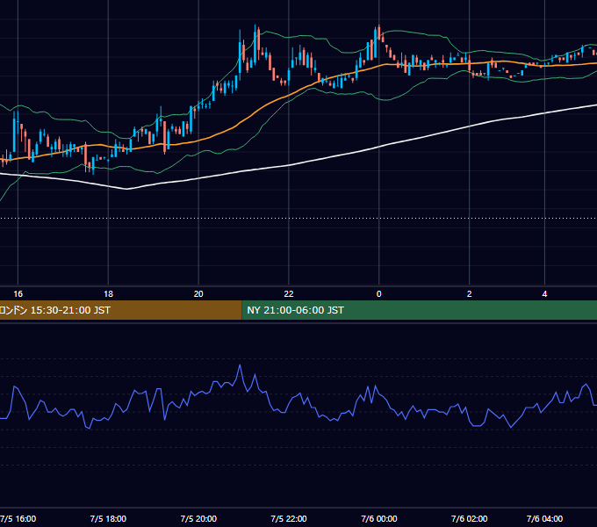Click the 7/5 18:00 date label
Viewport: 597px width, 527px height.
click(x=108, y=518)
